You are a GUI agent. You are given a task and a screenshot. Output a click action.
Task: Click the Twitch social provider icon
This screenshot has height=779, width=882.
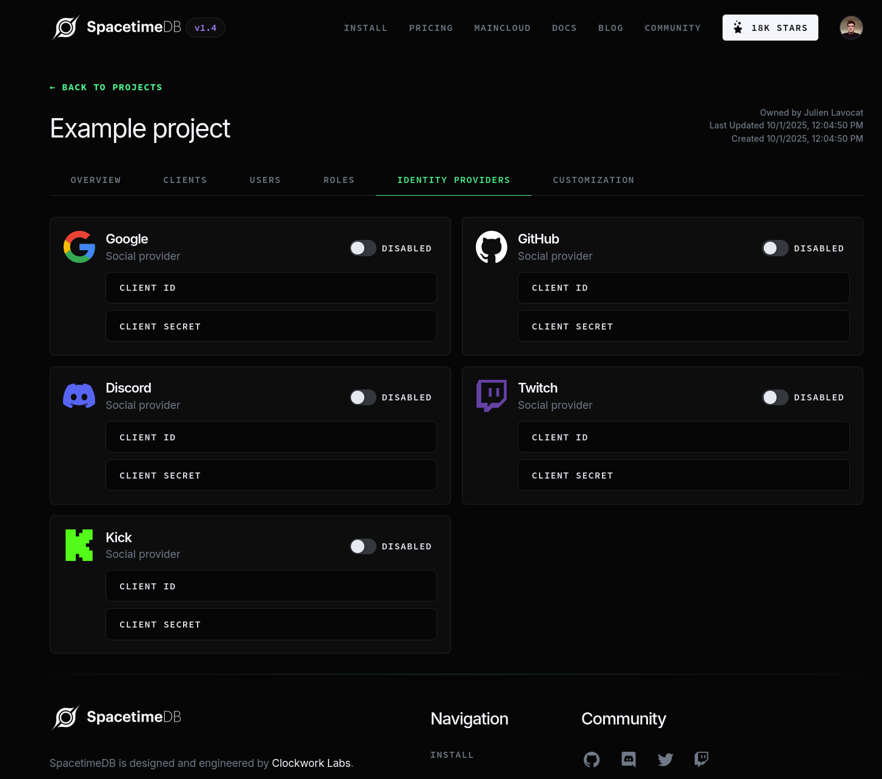pyautogui.click(x=491, y=396)
